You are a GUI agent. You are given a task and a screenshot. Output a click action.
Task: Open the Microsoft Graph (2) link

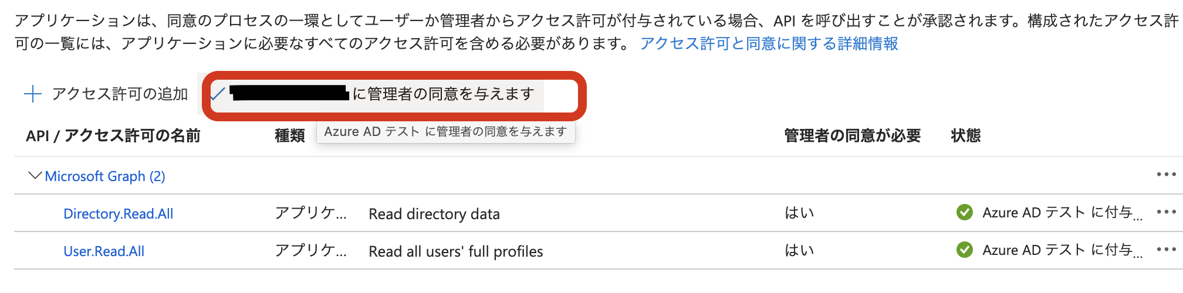click(x=105, y=176)
